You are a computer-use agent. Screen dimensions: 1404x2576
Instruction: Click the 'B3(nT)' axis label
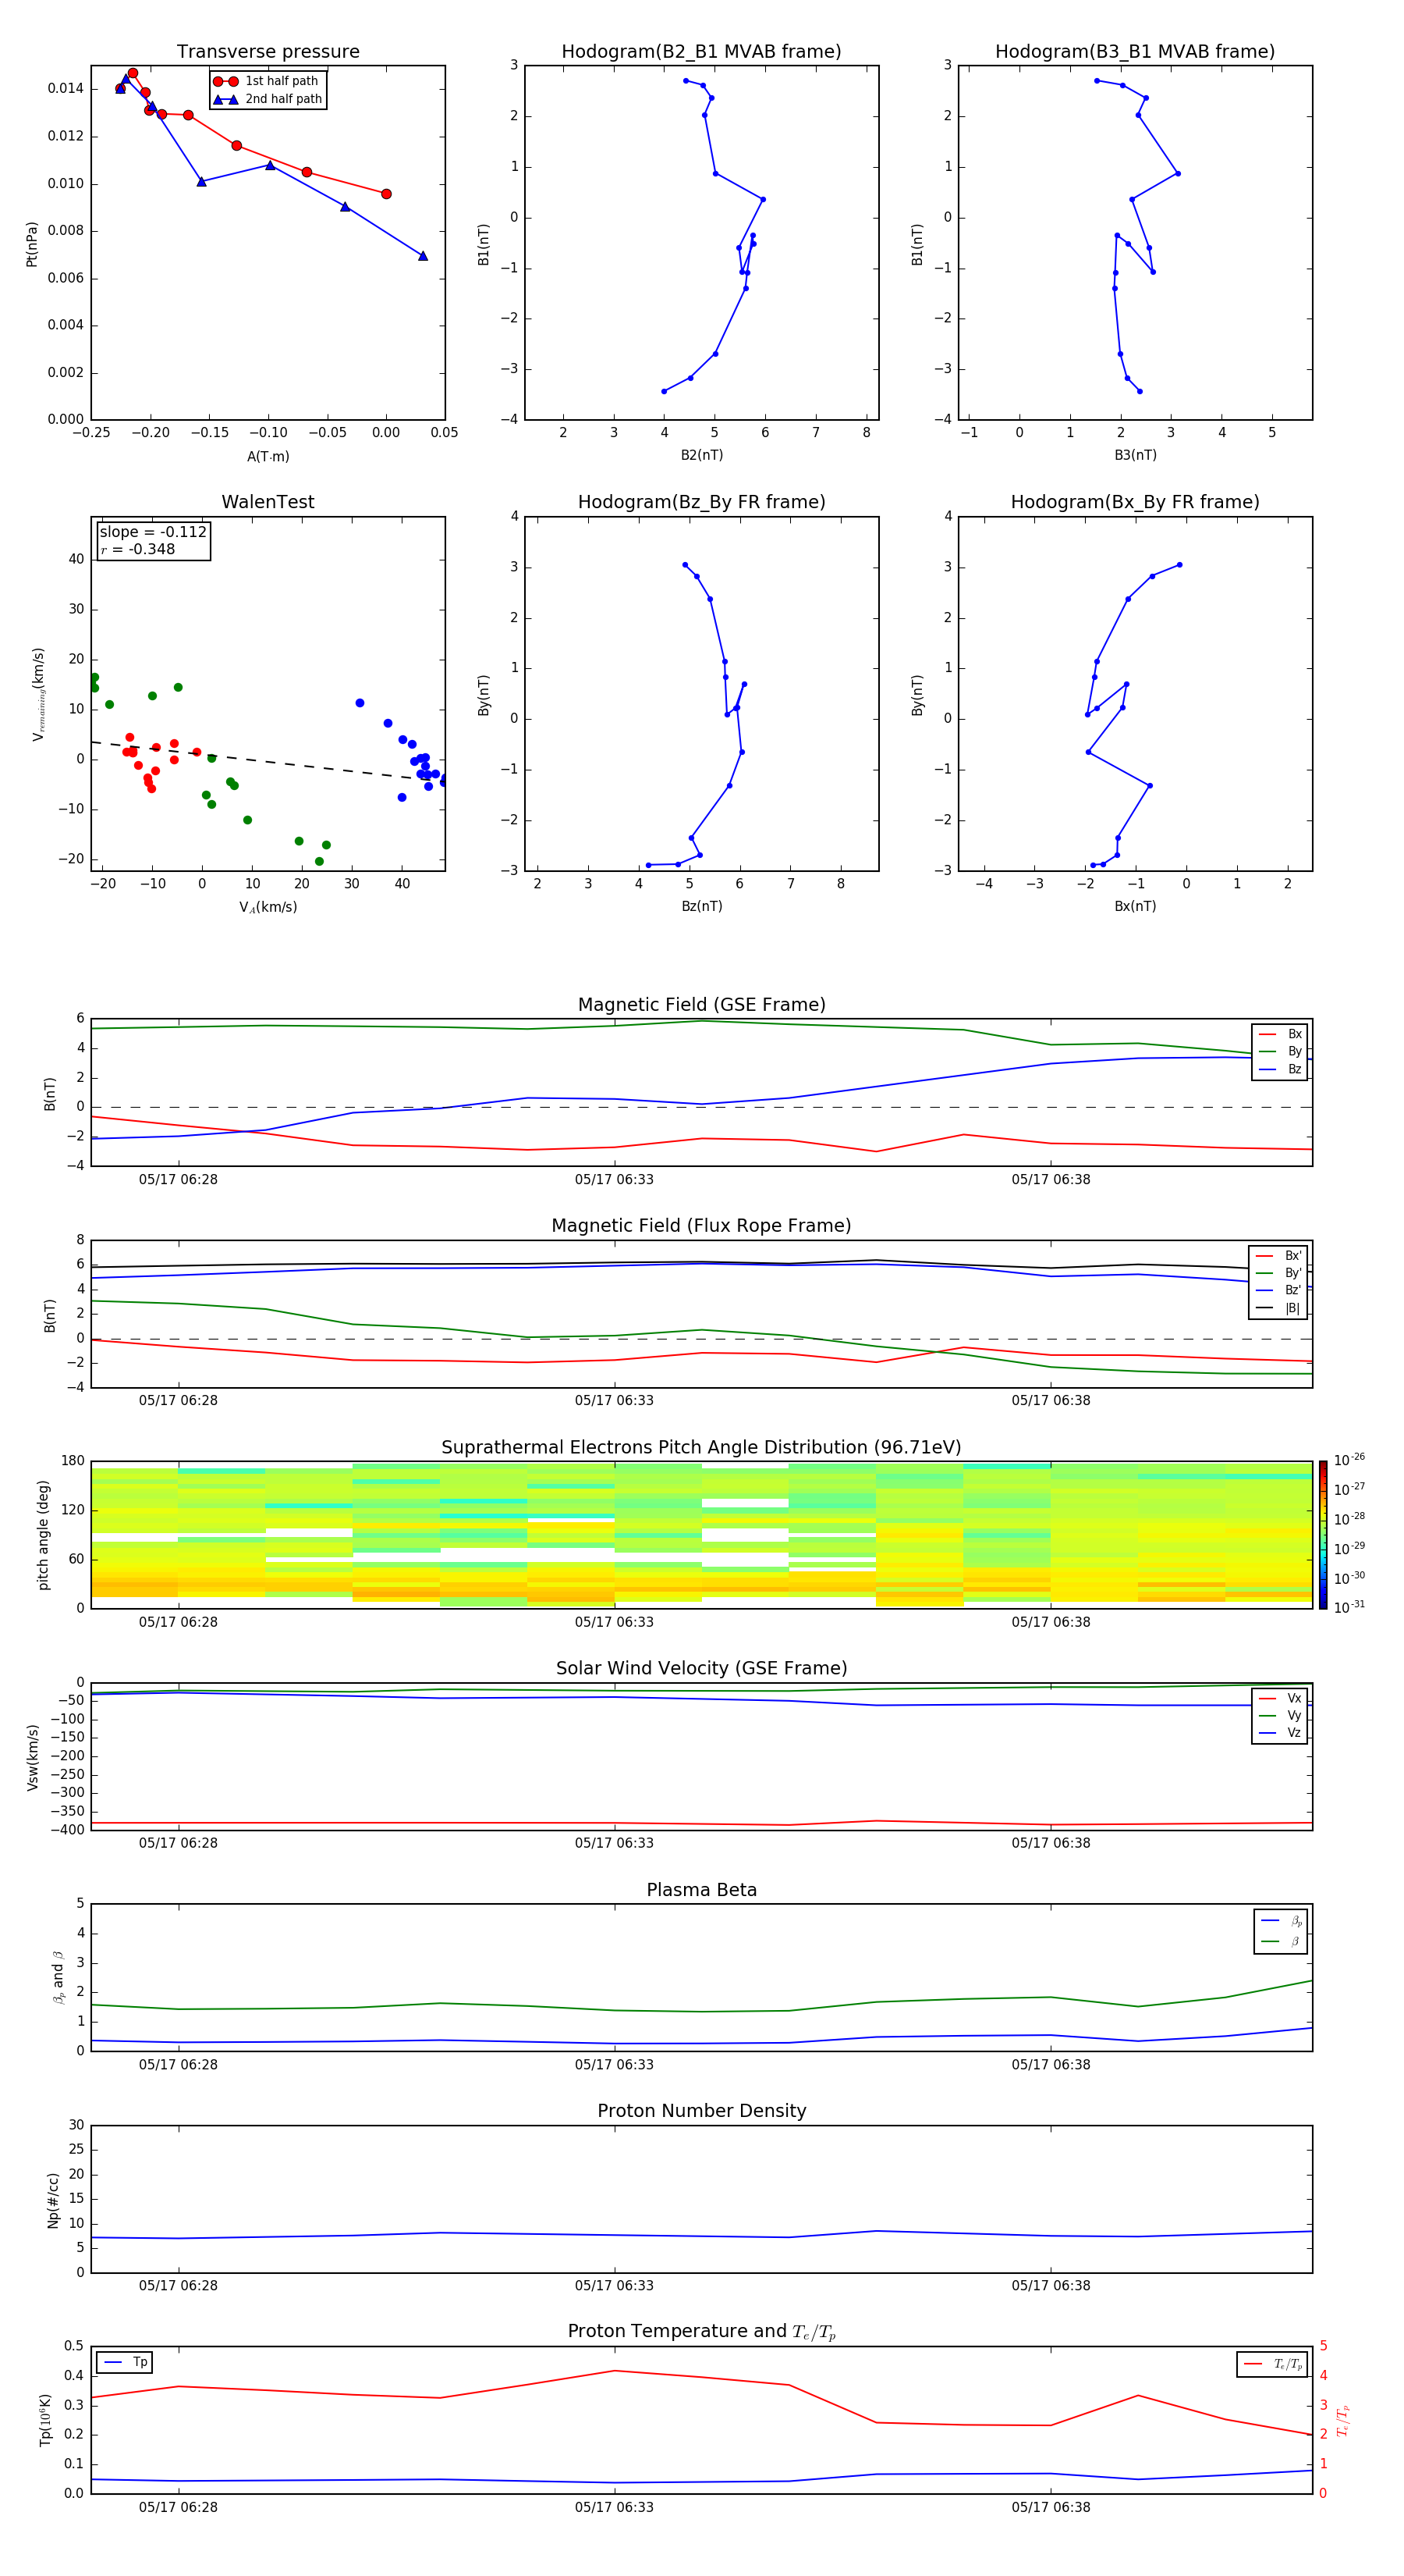[x=1135, y=455]
